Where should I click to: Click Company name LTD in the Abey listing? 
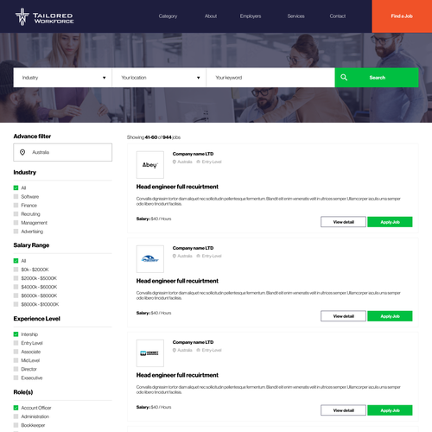pyautogui.click(x=193, y=154)
